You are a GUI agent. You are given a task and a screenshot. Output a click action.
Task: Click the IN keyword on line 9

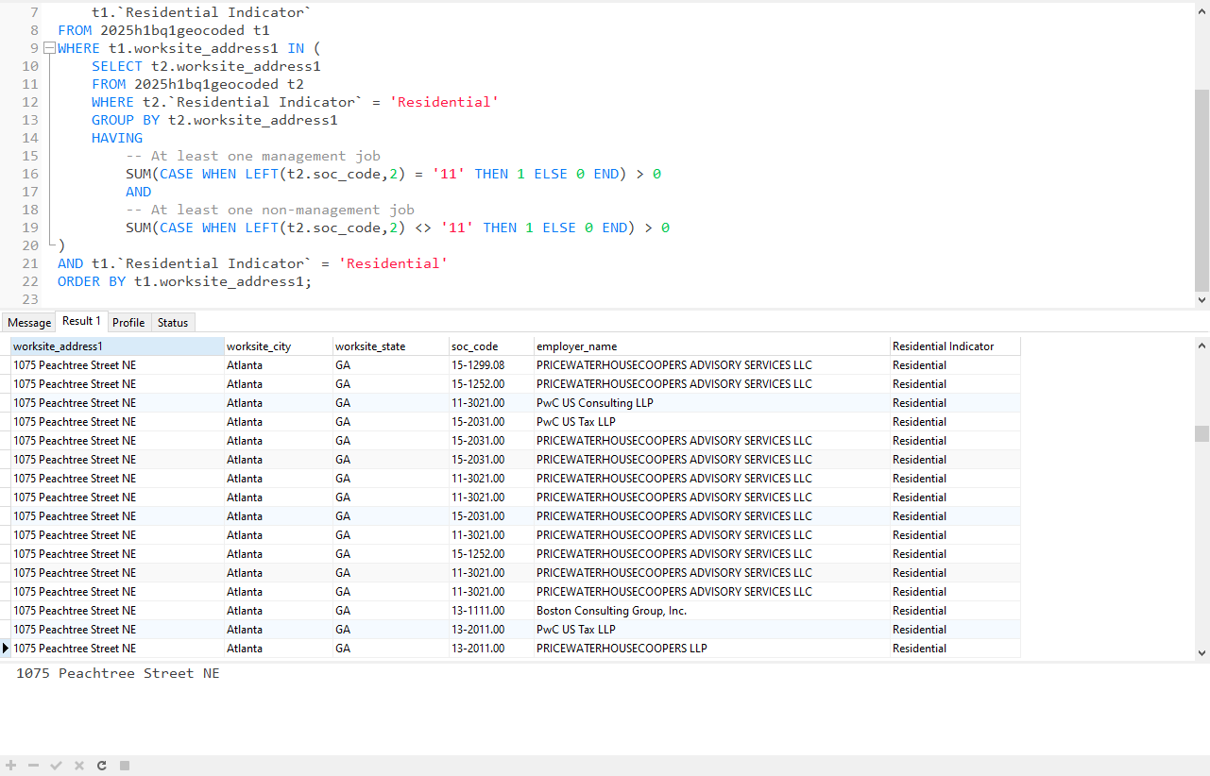(x=296, y=48)
